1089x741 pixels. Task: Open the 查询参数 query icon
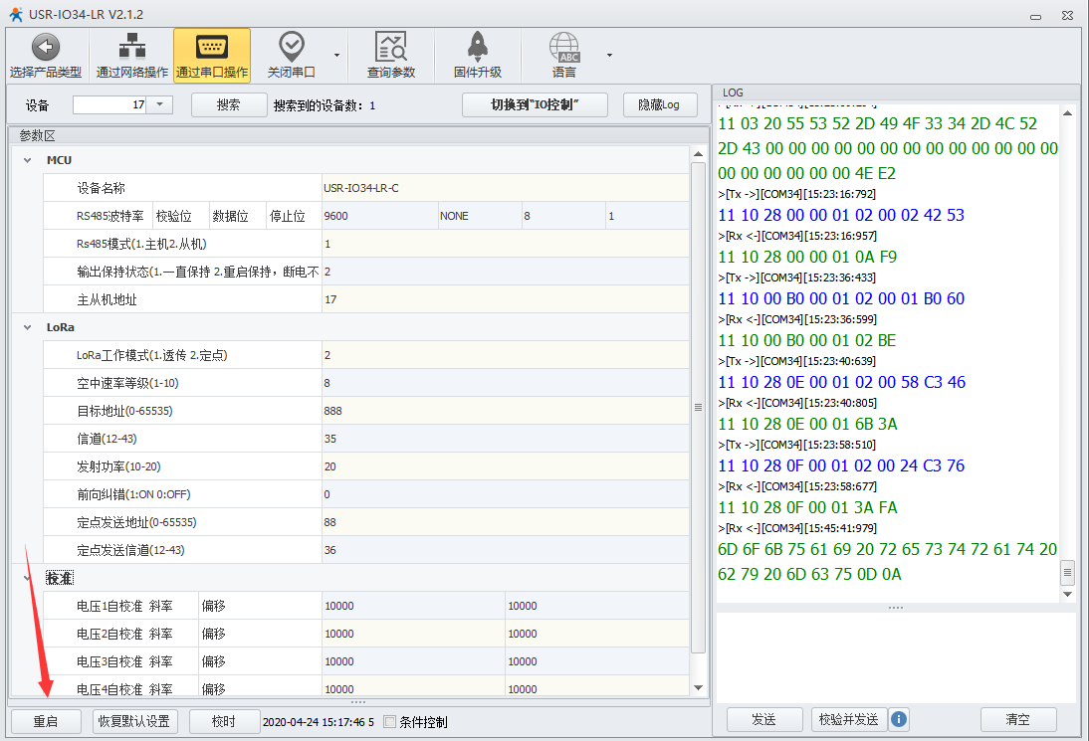(x=391, y=47)
